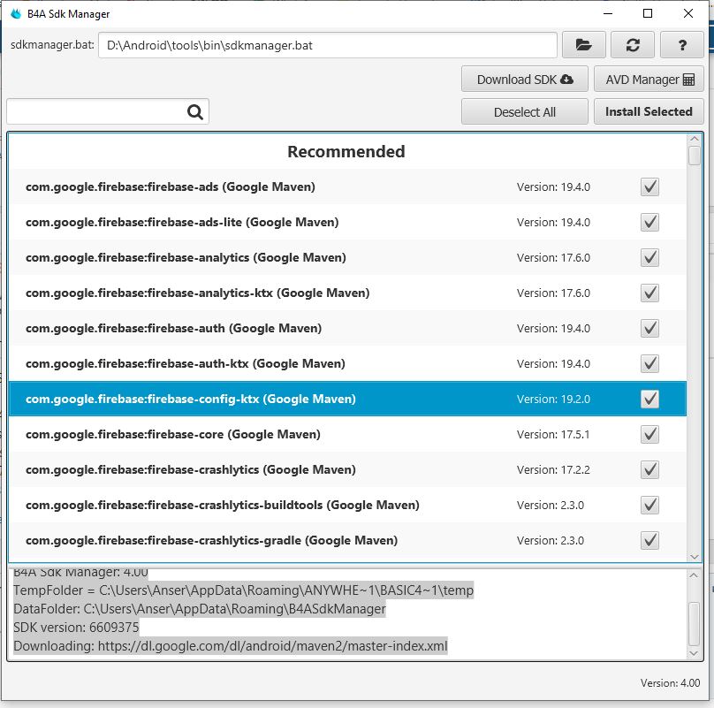Uncheck firebase-analytics-ktx checkbox

[649, 293]
